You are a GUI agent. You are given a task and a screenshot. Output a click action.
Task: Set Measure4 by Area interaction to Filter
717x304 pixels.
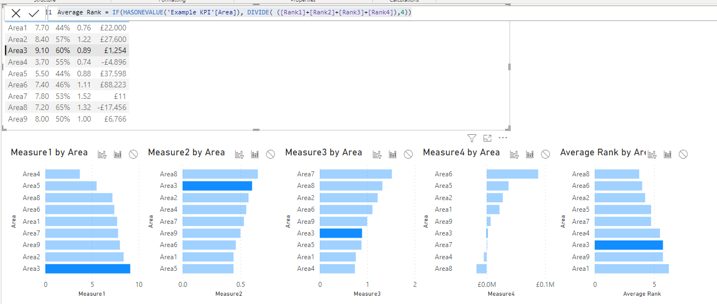point(514,154)
